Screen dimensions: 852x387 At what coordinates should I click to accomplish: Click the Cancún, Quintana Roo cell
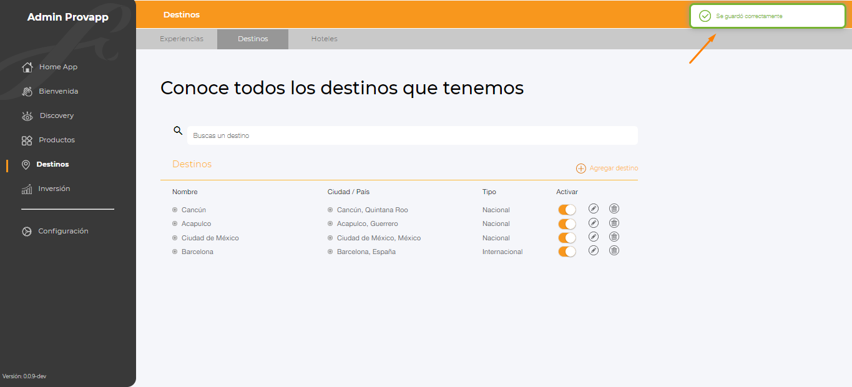[x=372, y=210]
